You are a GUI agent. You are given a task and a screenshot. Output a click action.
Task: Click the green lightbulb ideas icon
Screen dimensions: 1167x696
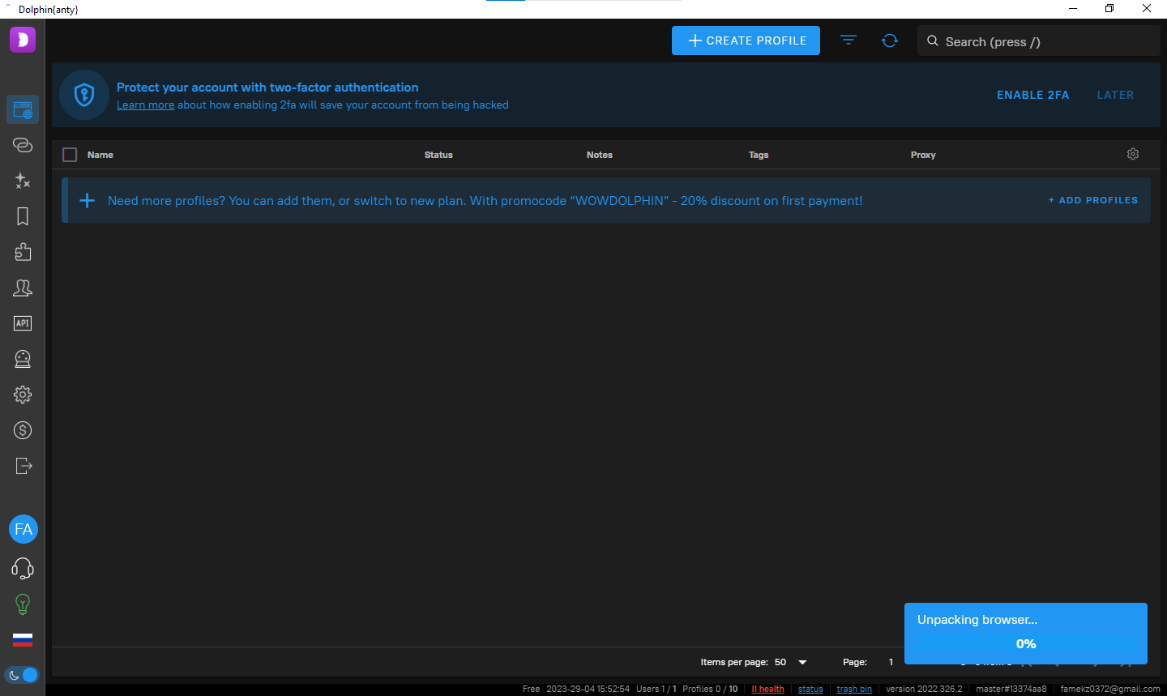[x=23, y=604]
